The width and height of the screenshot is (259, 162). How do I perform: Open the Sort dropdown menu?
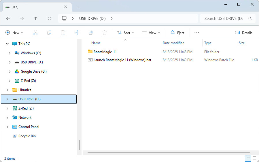(x=125, y=33)
